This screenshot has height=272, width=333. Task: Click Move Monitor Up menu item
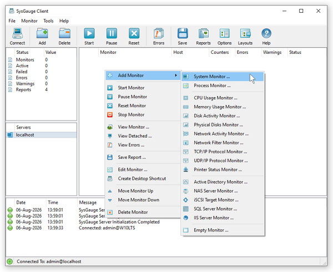pos(143,191)
